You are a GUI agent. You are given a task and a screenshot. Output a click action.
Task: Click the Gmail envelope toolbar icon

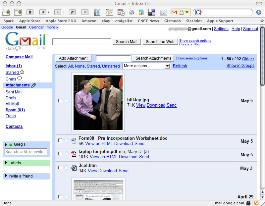pyautogui.click(x=174, y=12)
